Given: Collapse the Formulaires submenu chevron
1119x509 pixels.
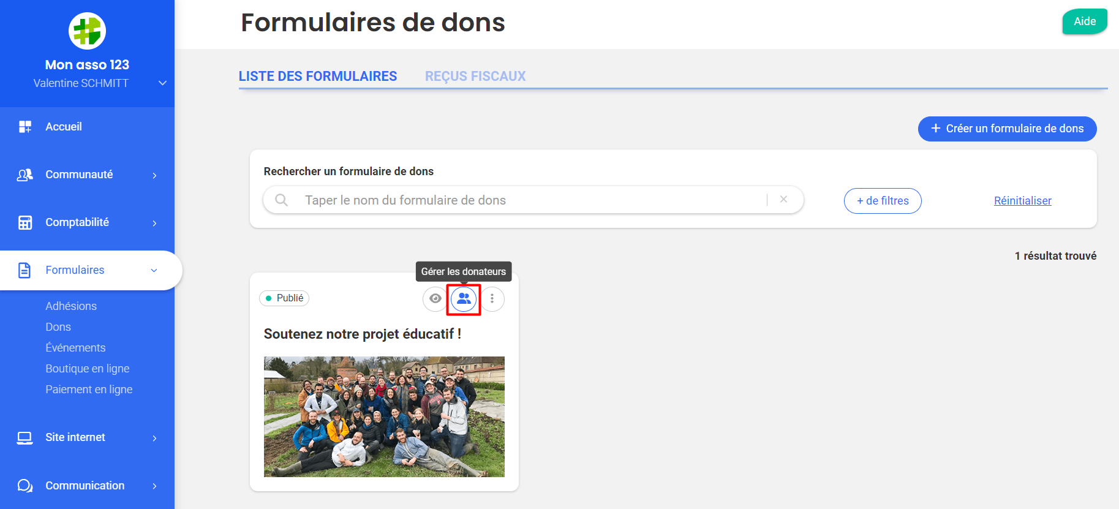Looking at the screenshot, I should coord(154,270).
